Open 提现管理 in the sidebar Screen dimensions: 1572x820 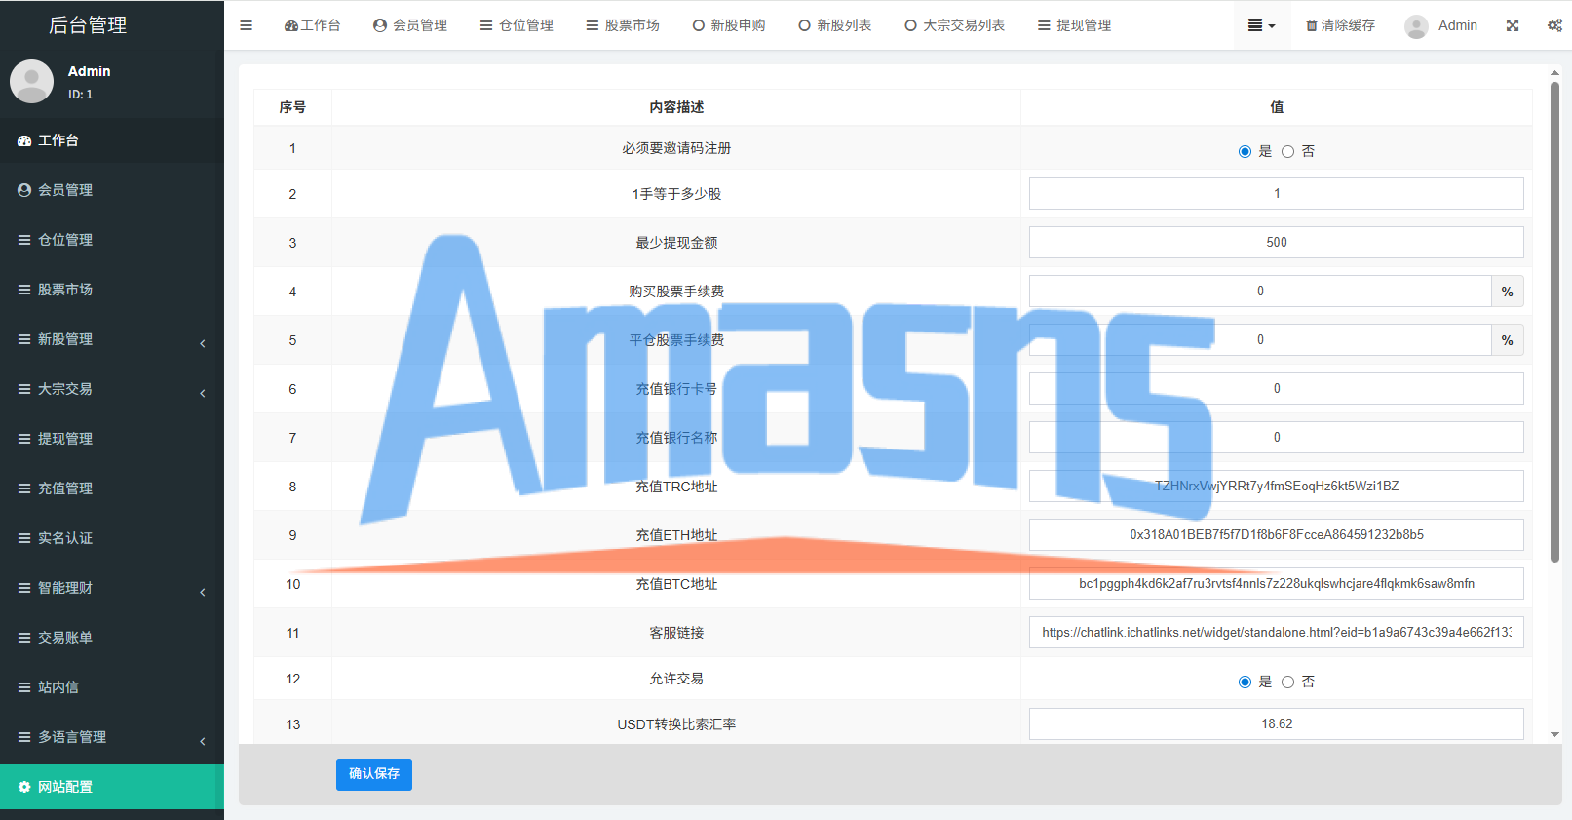[112, 439]
